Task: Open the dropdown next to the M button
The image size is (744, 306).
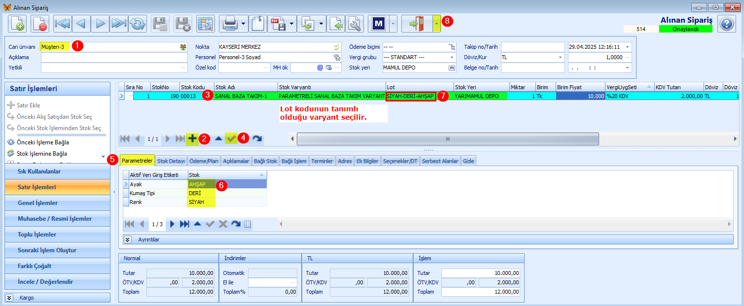Action: [393, 24]
